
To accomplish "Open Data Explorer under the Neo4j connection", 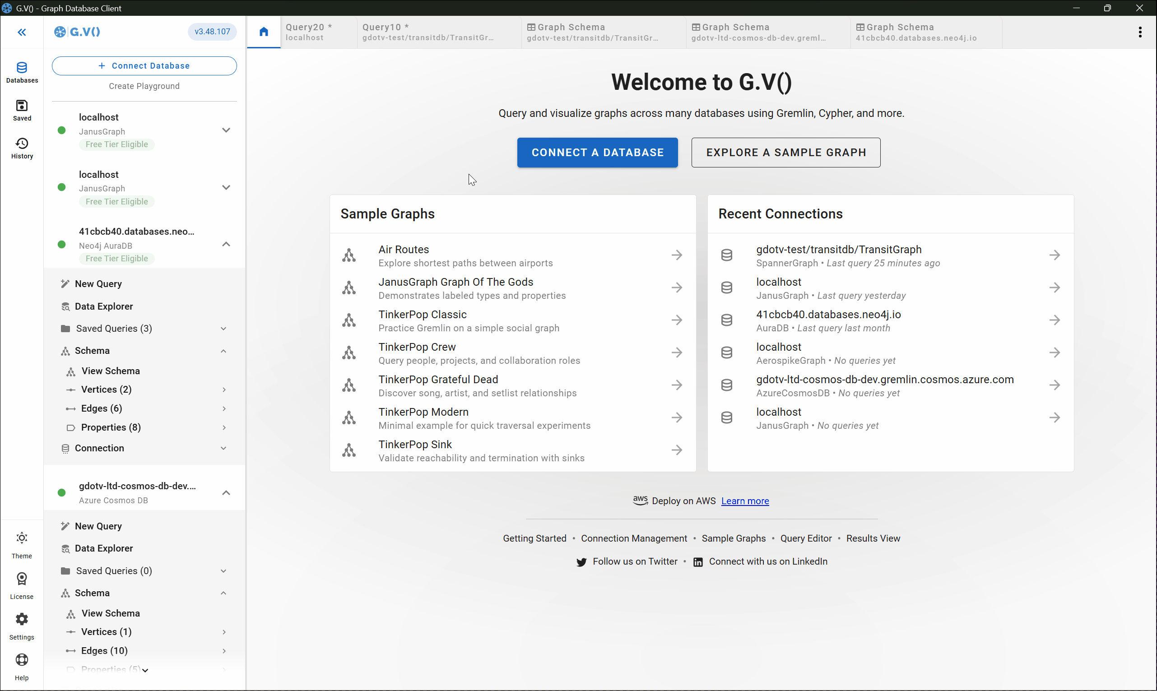I will 104,306.
